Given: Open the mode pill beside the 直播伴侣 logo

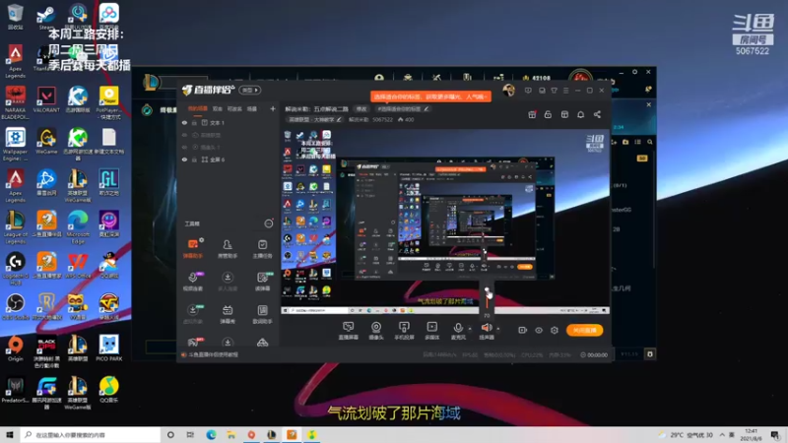Looking at the screenshot, I should [250, 90].
